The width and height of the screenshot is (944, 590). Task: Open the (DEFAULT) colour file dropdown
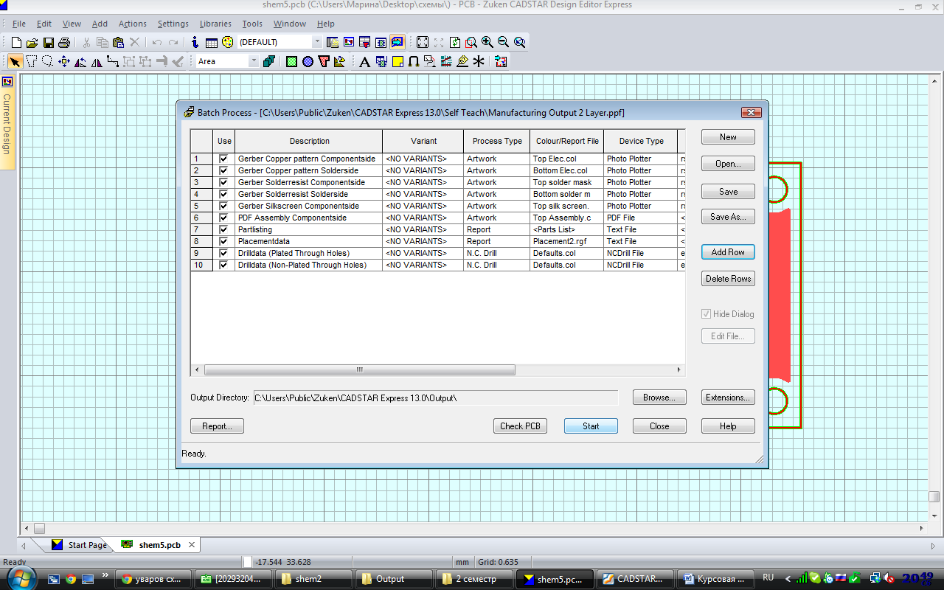tap(317, 42)
